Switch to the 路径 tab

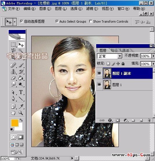pyautogui.click(x=114, y=50)
